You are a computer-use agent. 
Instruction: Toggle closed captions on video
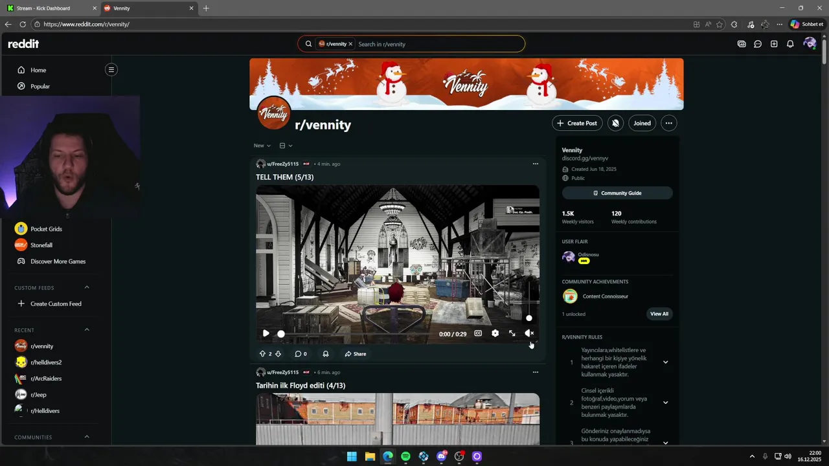[x=478, y=333]
